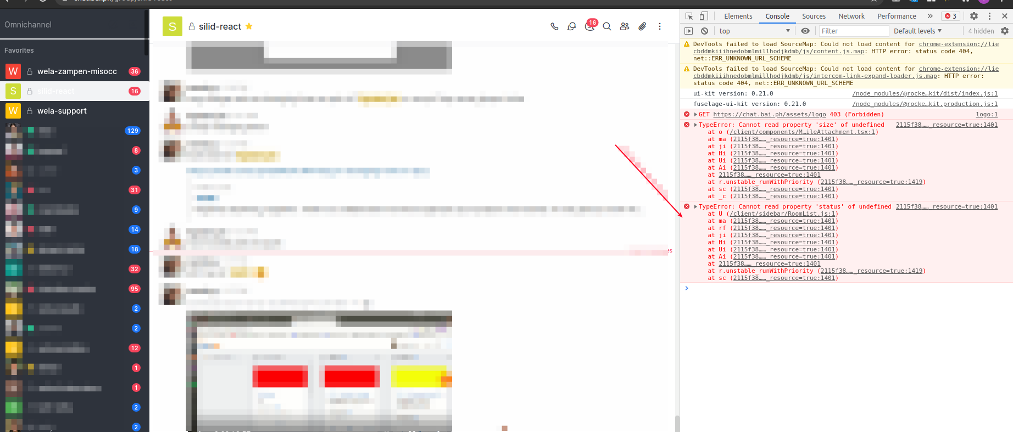Expand the 'size' TypeError entry

point(695,125)
